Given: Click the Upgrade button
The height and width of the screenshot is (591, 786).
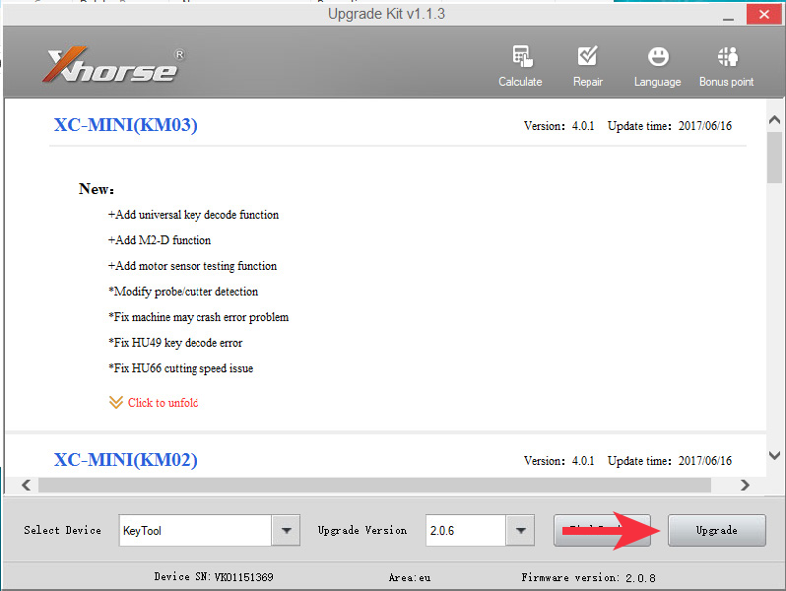Looking at the screenshot, I should [716, 530].
